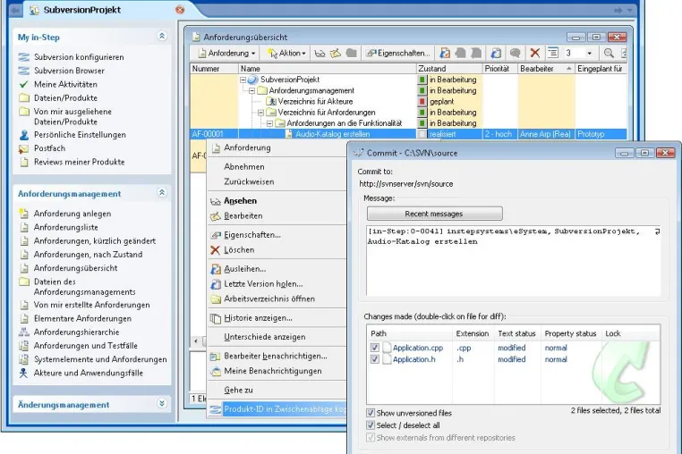Click Path column header in commit list

coord(410,333)
